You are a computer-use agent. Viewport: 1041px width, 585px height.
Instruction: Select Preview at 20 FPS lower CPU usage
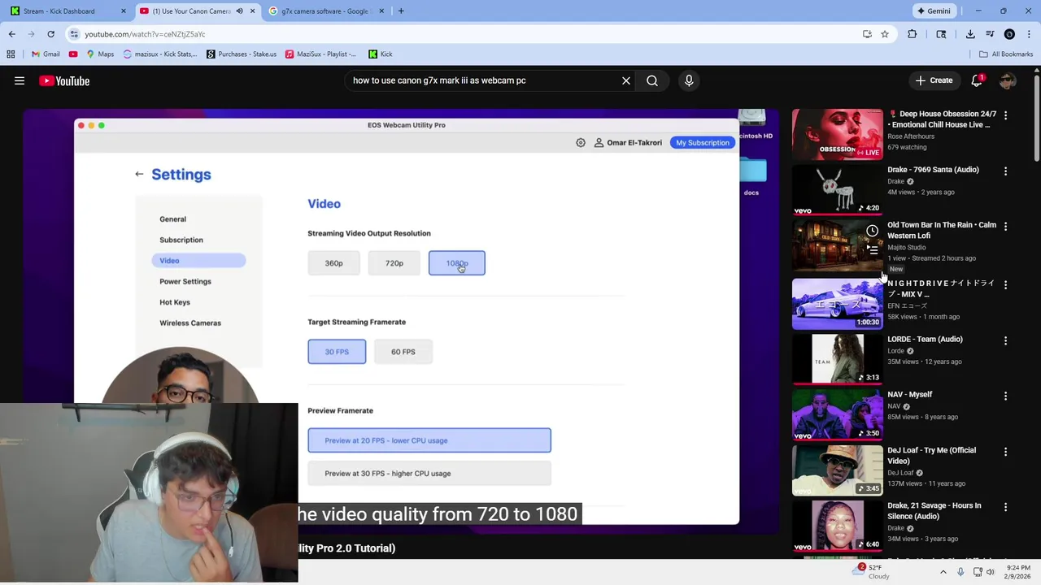pos(429,440)
